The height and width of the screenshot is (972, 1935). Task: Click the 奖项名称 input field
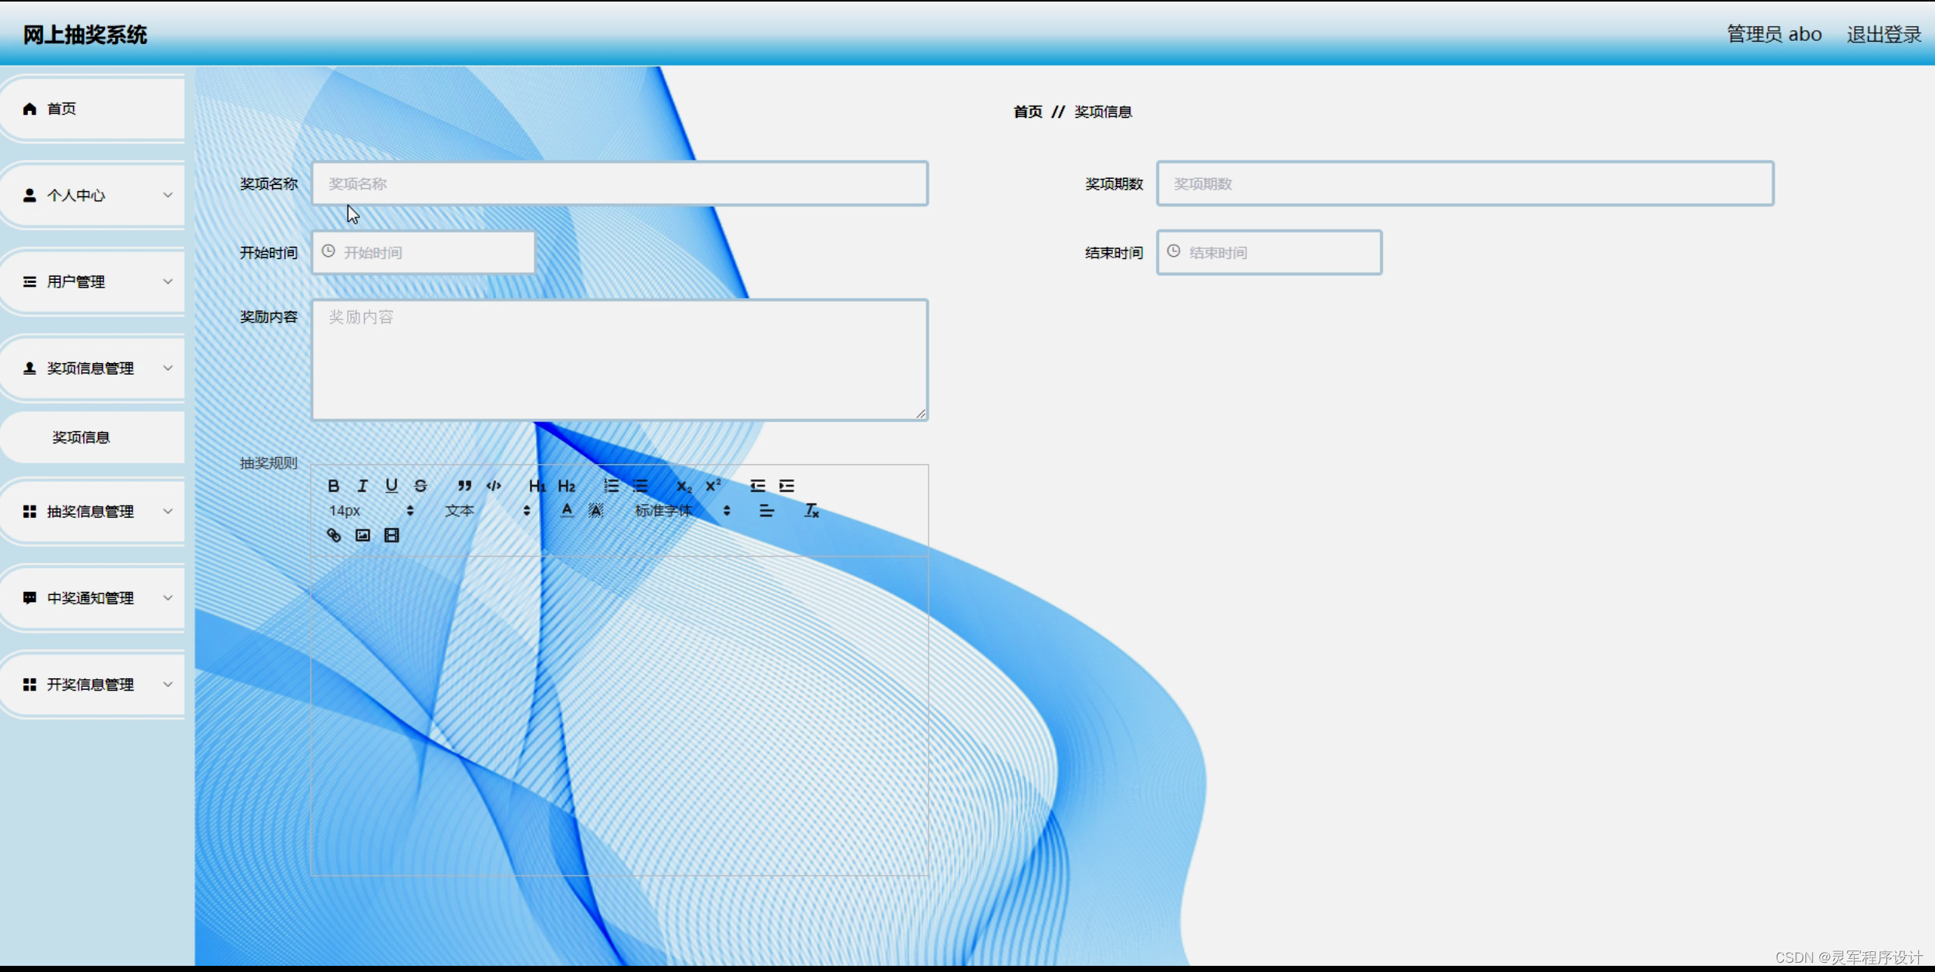coord(619,183)
